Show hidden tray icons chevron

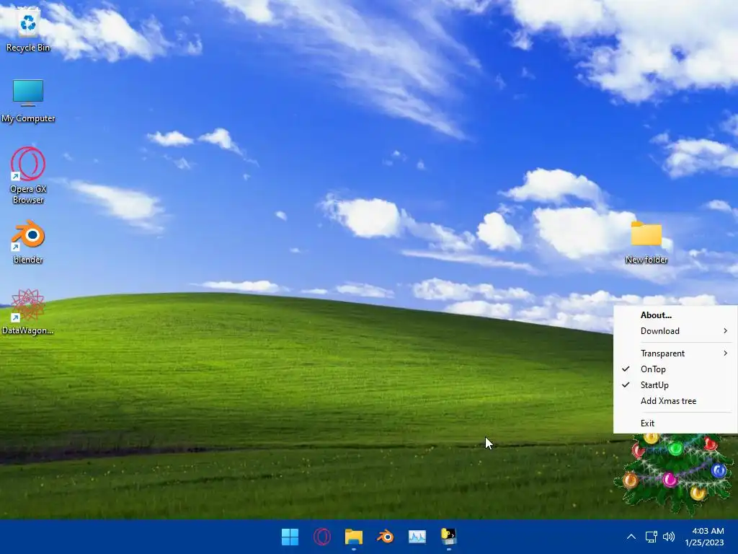[x=631, y=537]
